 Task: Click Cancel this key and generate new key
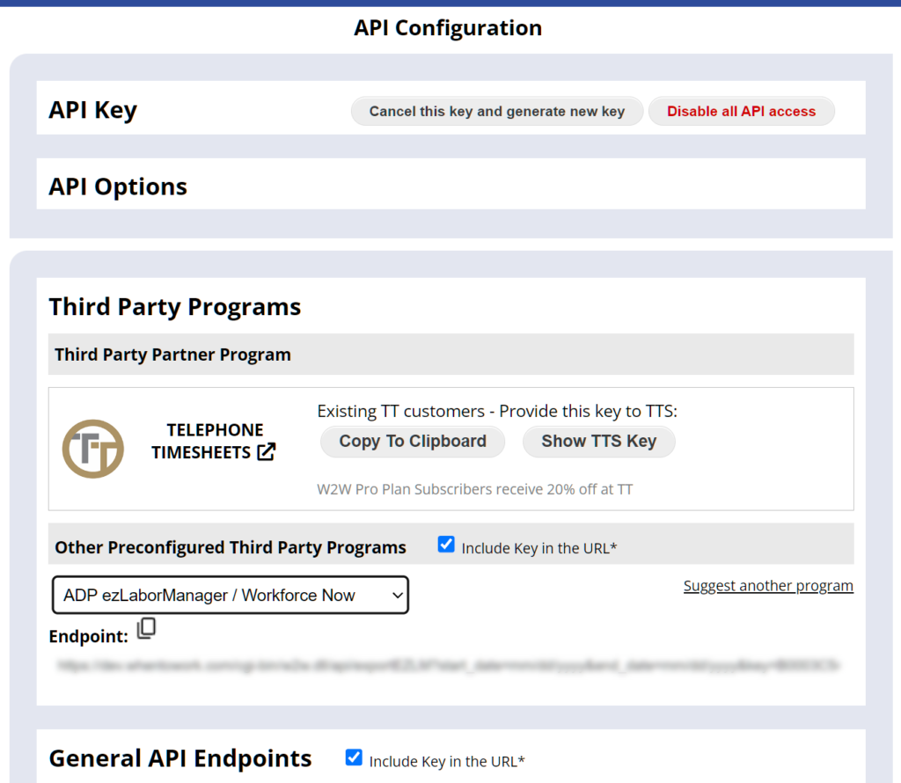496,111
